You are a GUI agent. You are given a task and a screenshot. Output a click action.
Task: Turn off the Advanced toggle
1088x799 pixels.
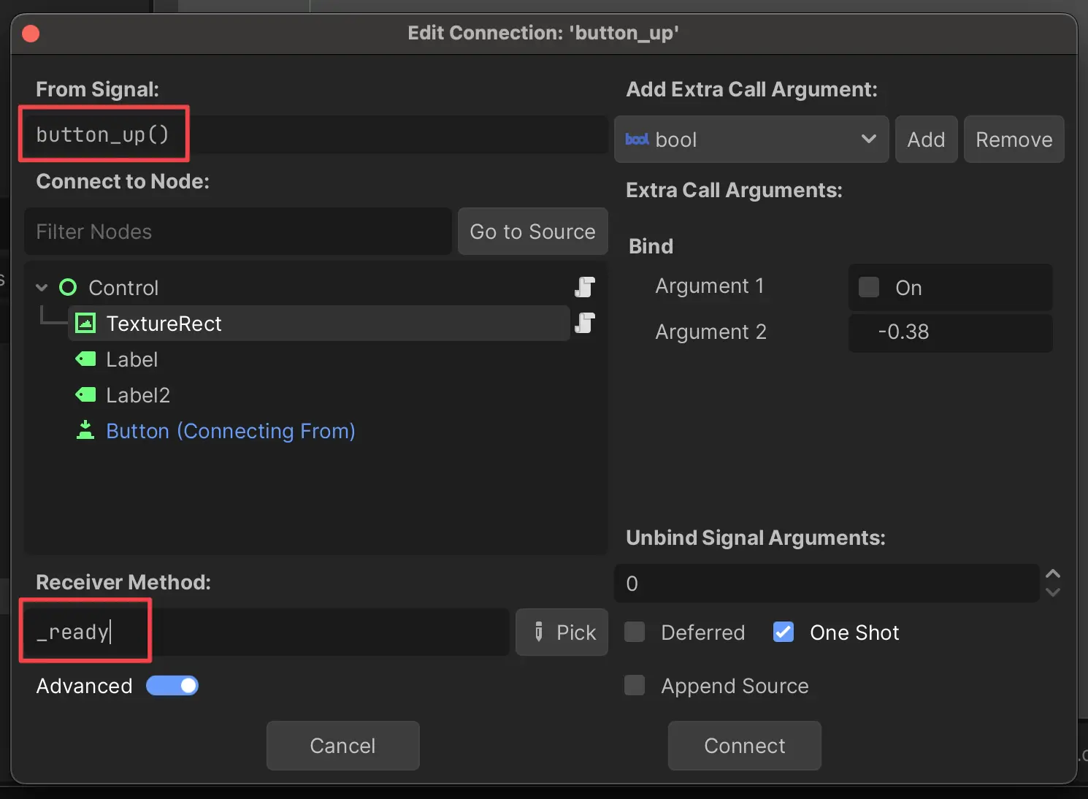point(172,685)
